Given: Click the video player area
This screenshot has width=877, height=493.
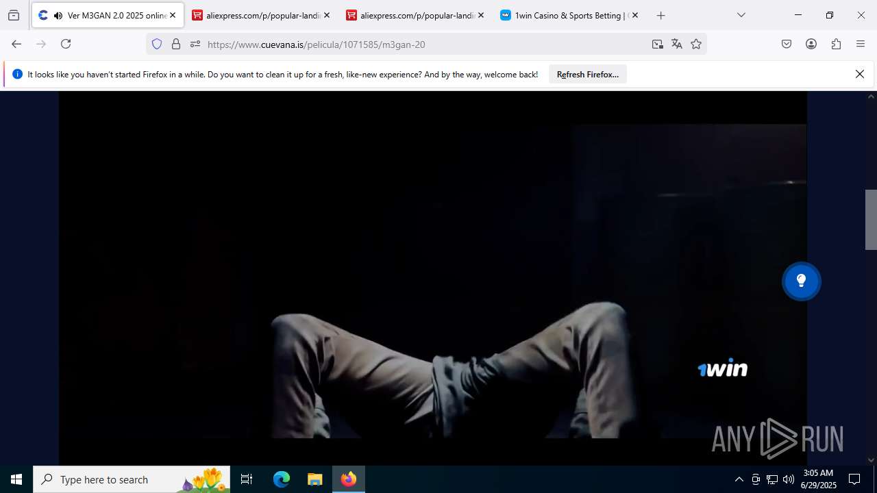Looking at the screenshot, I should [x=432, y=278].
